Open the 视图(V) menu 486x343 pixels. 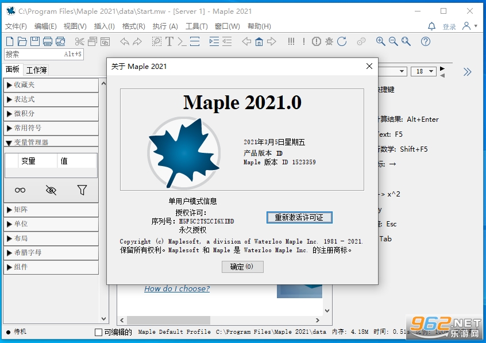tap(75, 26)
